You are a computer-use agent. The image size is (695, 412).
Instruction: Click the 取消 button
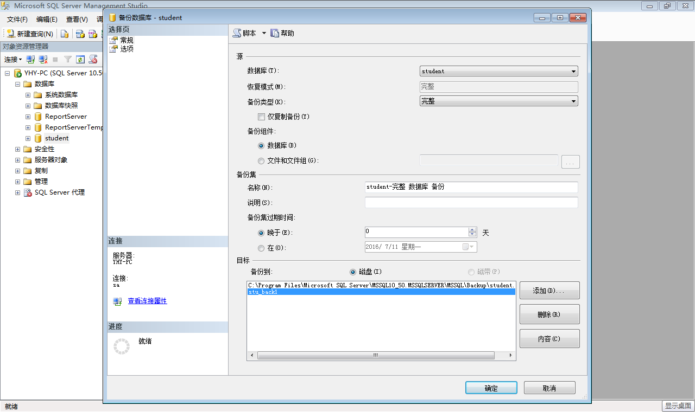(549, 388)
